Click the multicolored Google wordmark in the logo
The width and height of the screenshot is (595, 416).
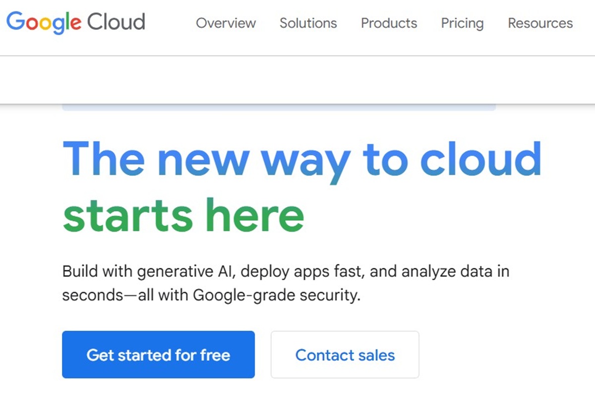pos(44,23)
